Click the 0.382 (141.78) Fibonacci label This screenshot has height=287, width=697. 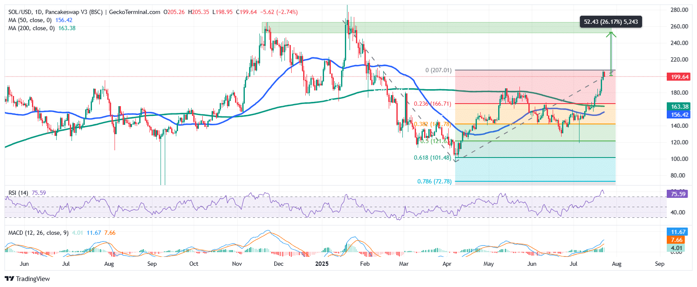coord(433,124)
